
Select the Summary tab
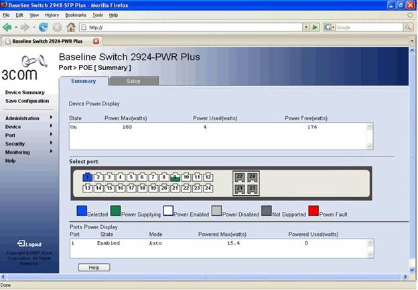pyautogui.click(x=84, y=81)
